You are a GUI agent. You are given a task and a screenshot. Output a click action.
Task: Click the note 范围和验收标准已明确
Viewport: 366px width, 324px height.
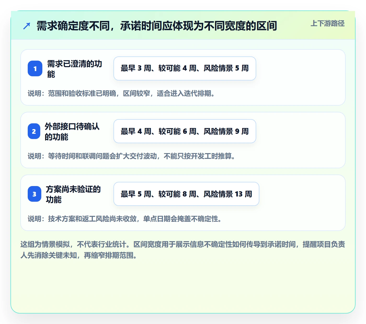coord(122,93)
